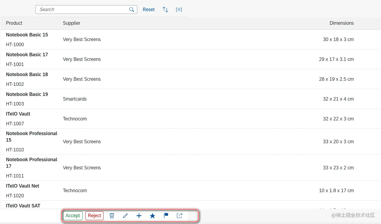
Task: Click the Smartcards supplier cell
Action: tap(75, 99)
